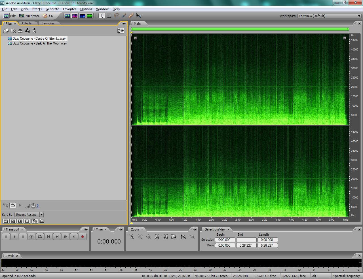Toggle Show File Types filter button
Viewport: 363px width, 279px height.
[x=35, y=221]
